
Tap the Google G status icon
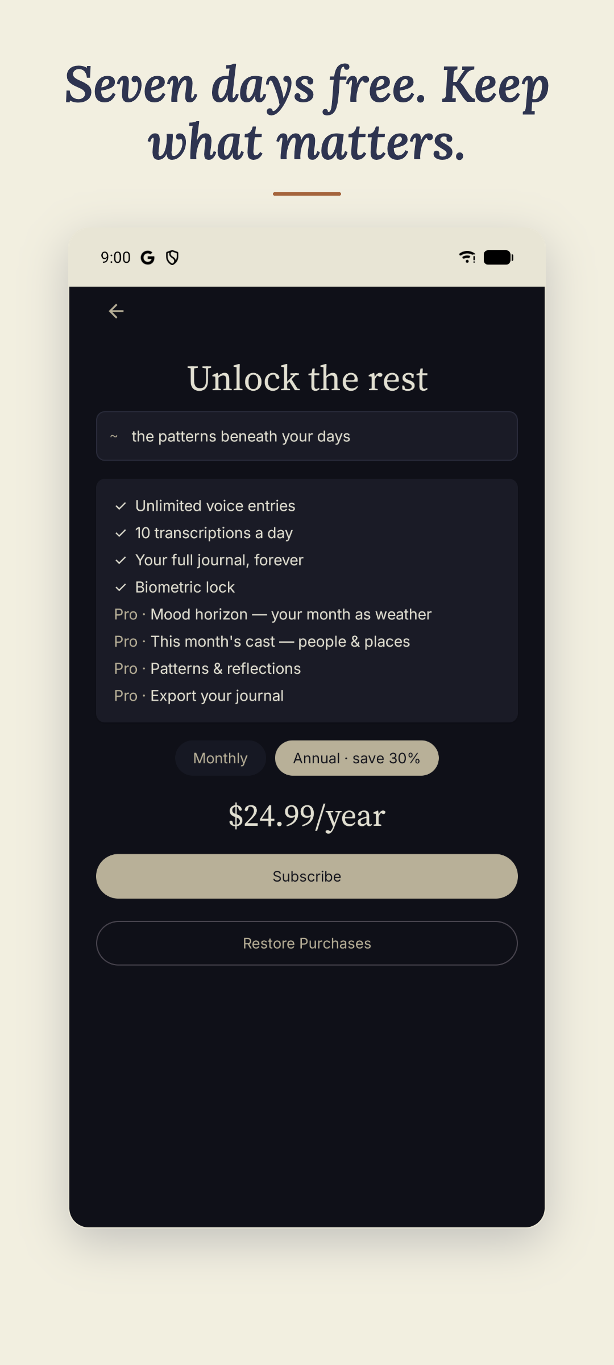click(148, 258)
